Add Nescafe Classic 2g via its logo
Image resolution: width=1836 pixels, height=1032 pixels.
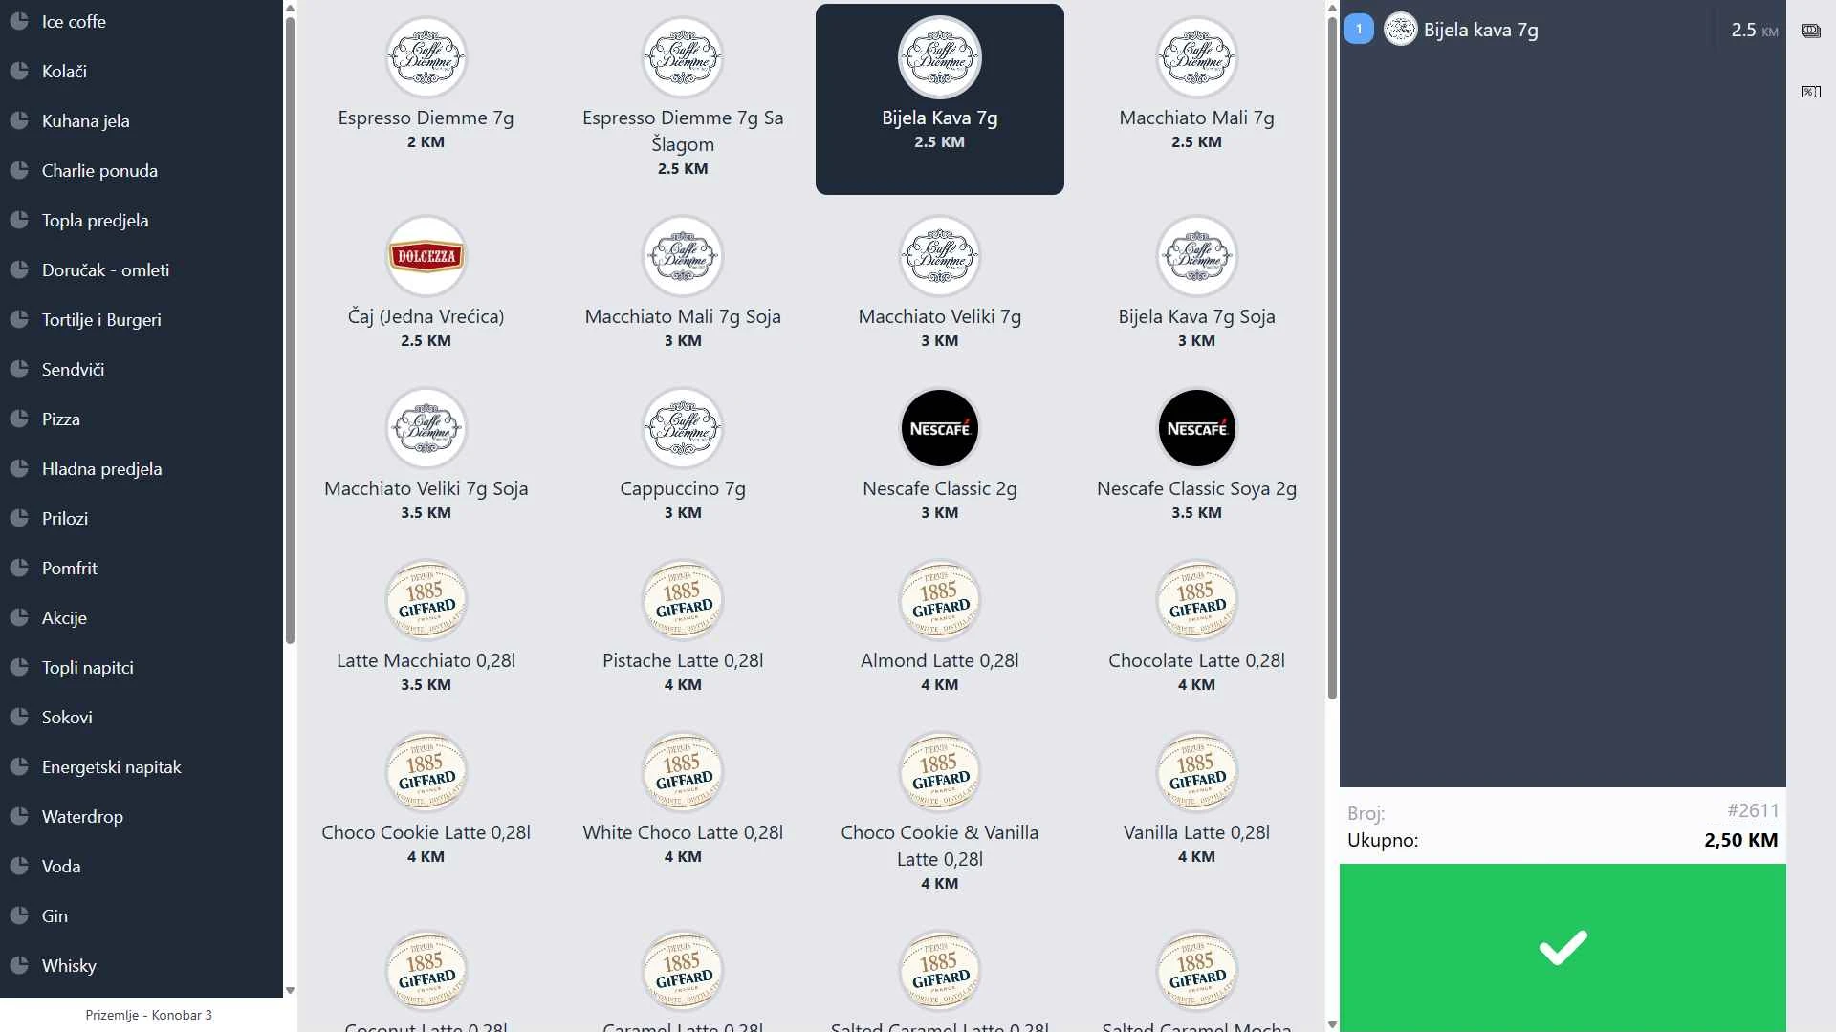939,428
